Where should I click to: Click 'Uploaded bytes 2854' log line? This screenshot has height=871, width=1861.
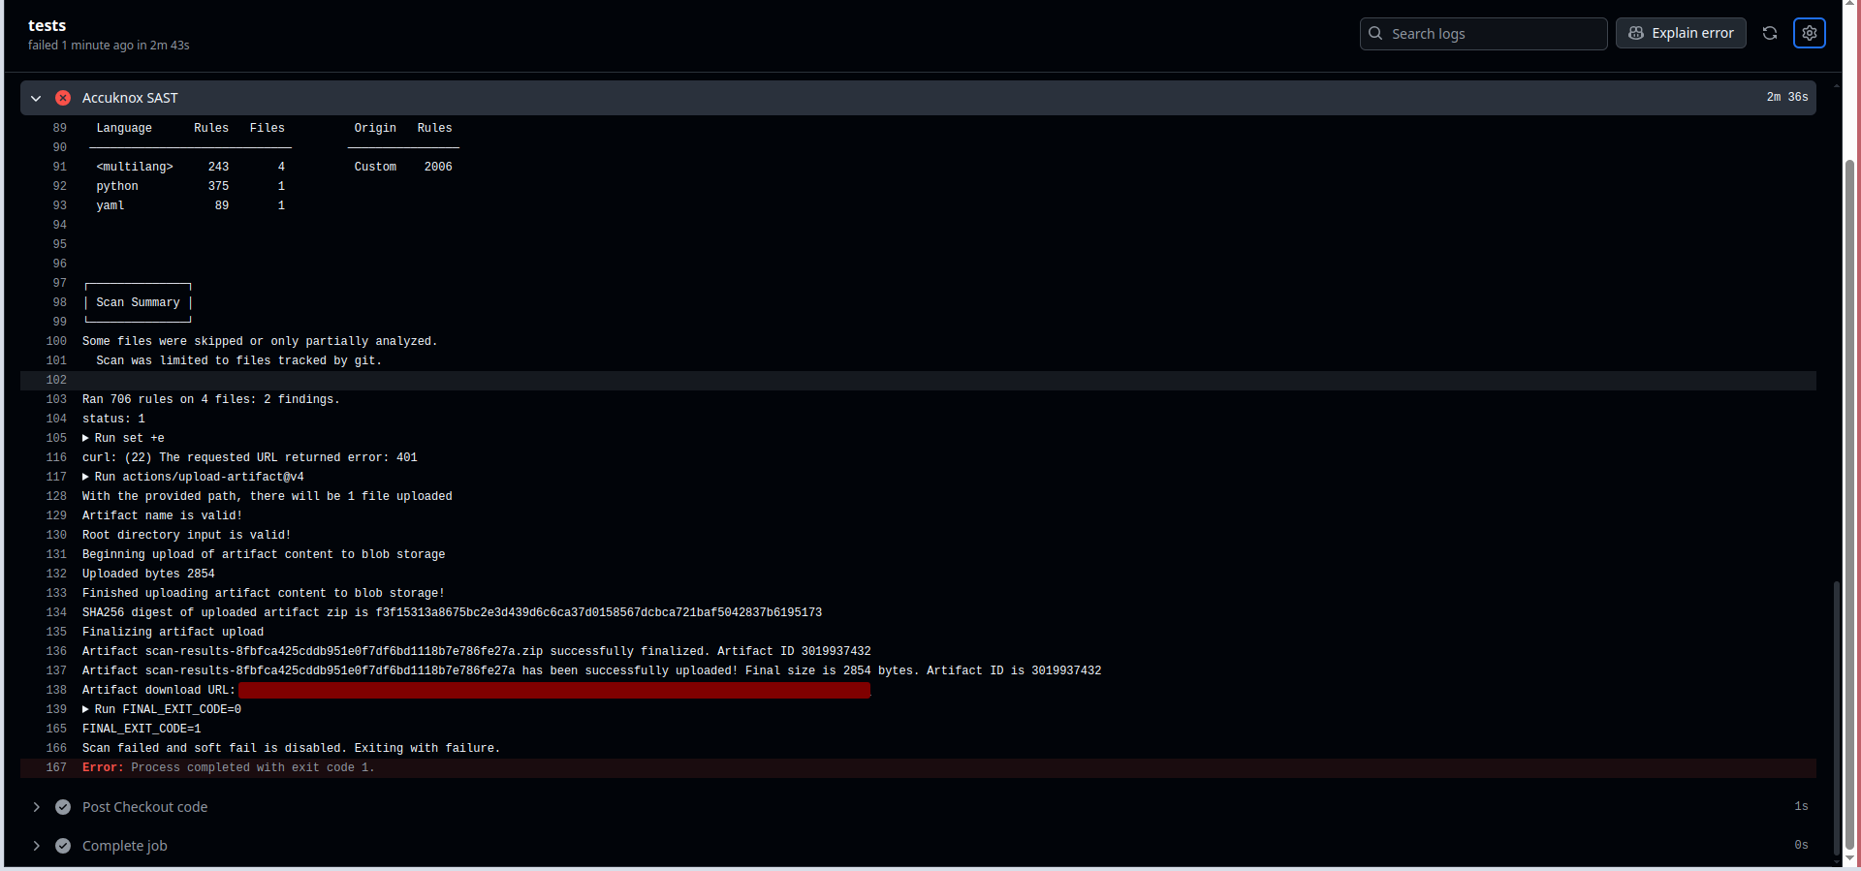point(148,574)
